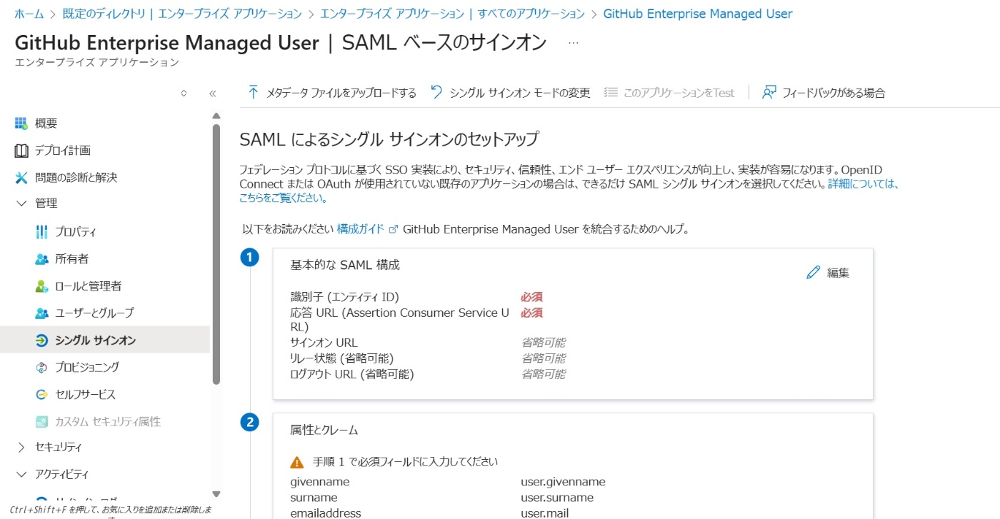1000x519 pixels.
Task: Click the sidebar scrollbar down arrow
Action: [216, 494]
